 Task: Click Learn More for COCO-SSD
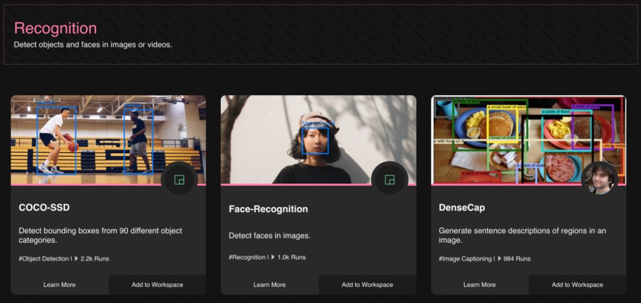tap(59, 285)
